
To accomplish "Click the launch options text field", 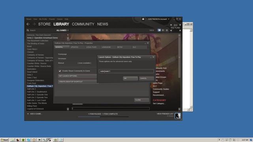I will click(126, 71).
